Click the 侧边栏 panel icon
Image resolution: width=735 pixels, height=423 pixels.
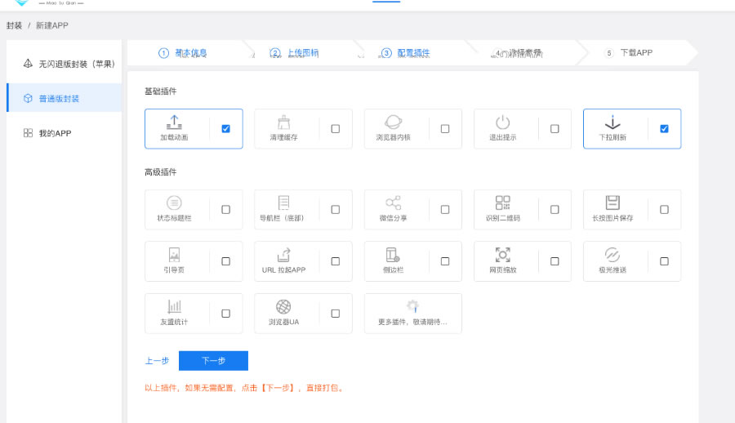click(393, 255)
